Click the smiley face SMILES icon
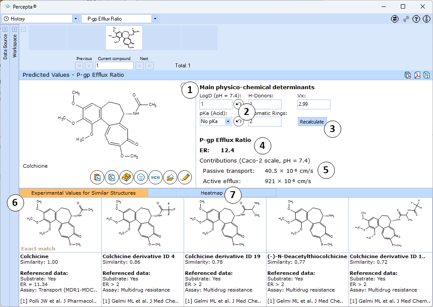433x307 pixels. pyautogui.click(x=141, y=178)
